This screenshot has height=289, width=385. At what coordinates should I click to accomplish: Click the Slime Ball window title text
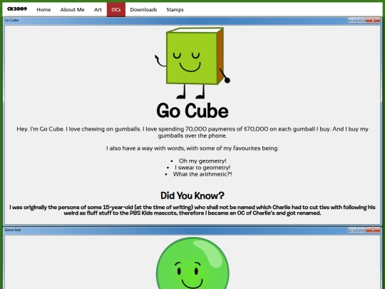[13, 230]
